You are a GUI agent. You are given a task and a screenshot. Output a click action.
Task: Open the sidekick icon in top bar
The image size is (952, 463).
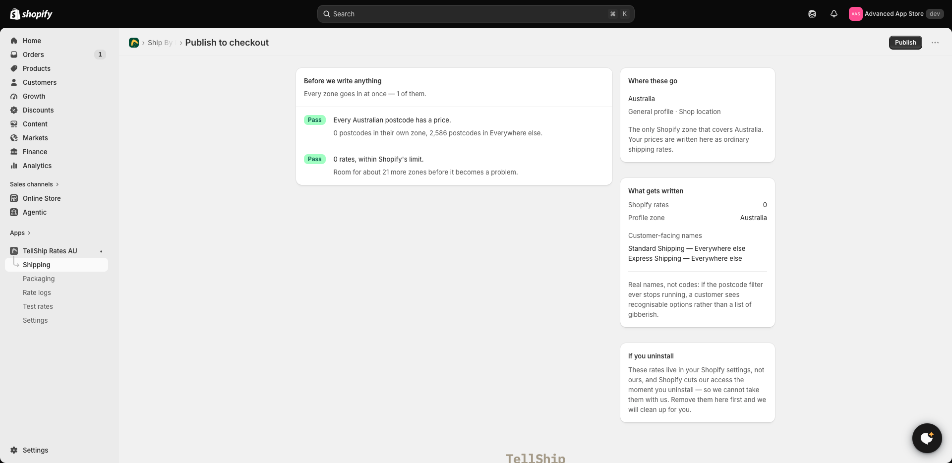click(812, 14)
